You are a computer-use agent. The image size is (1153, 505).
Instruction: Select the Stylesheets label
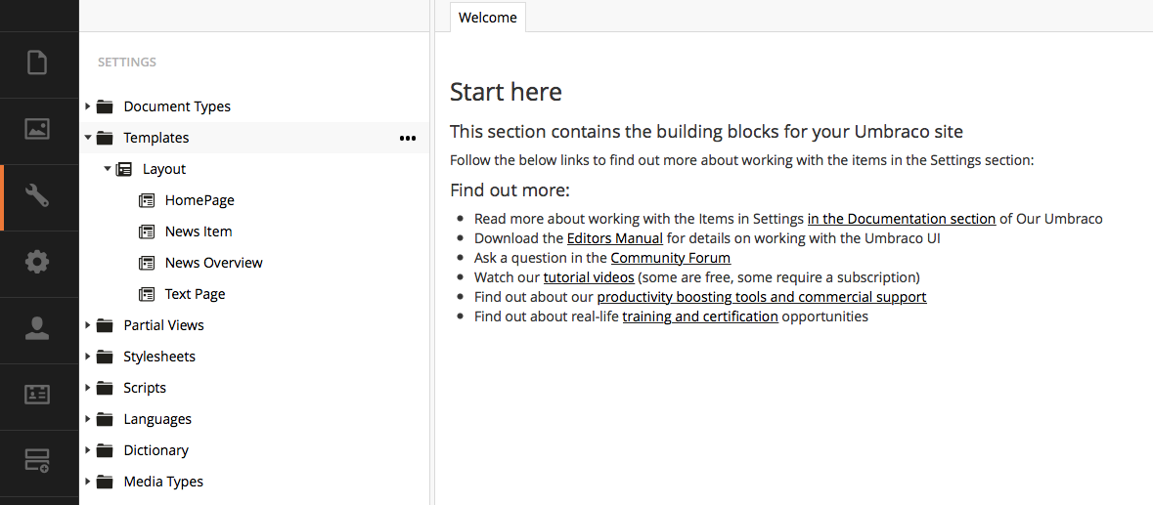coord(159,357)
